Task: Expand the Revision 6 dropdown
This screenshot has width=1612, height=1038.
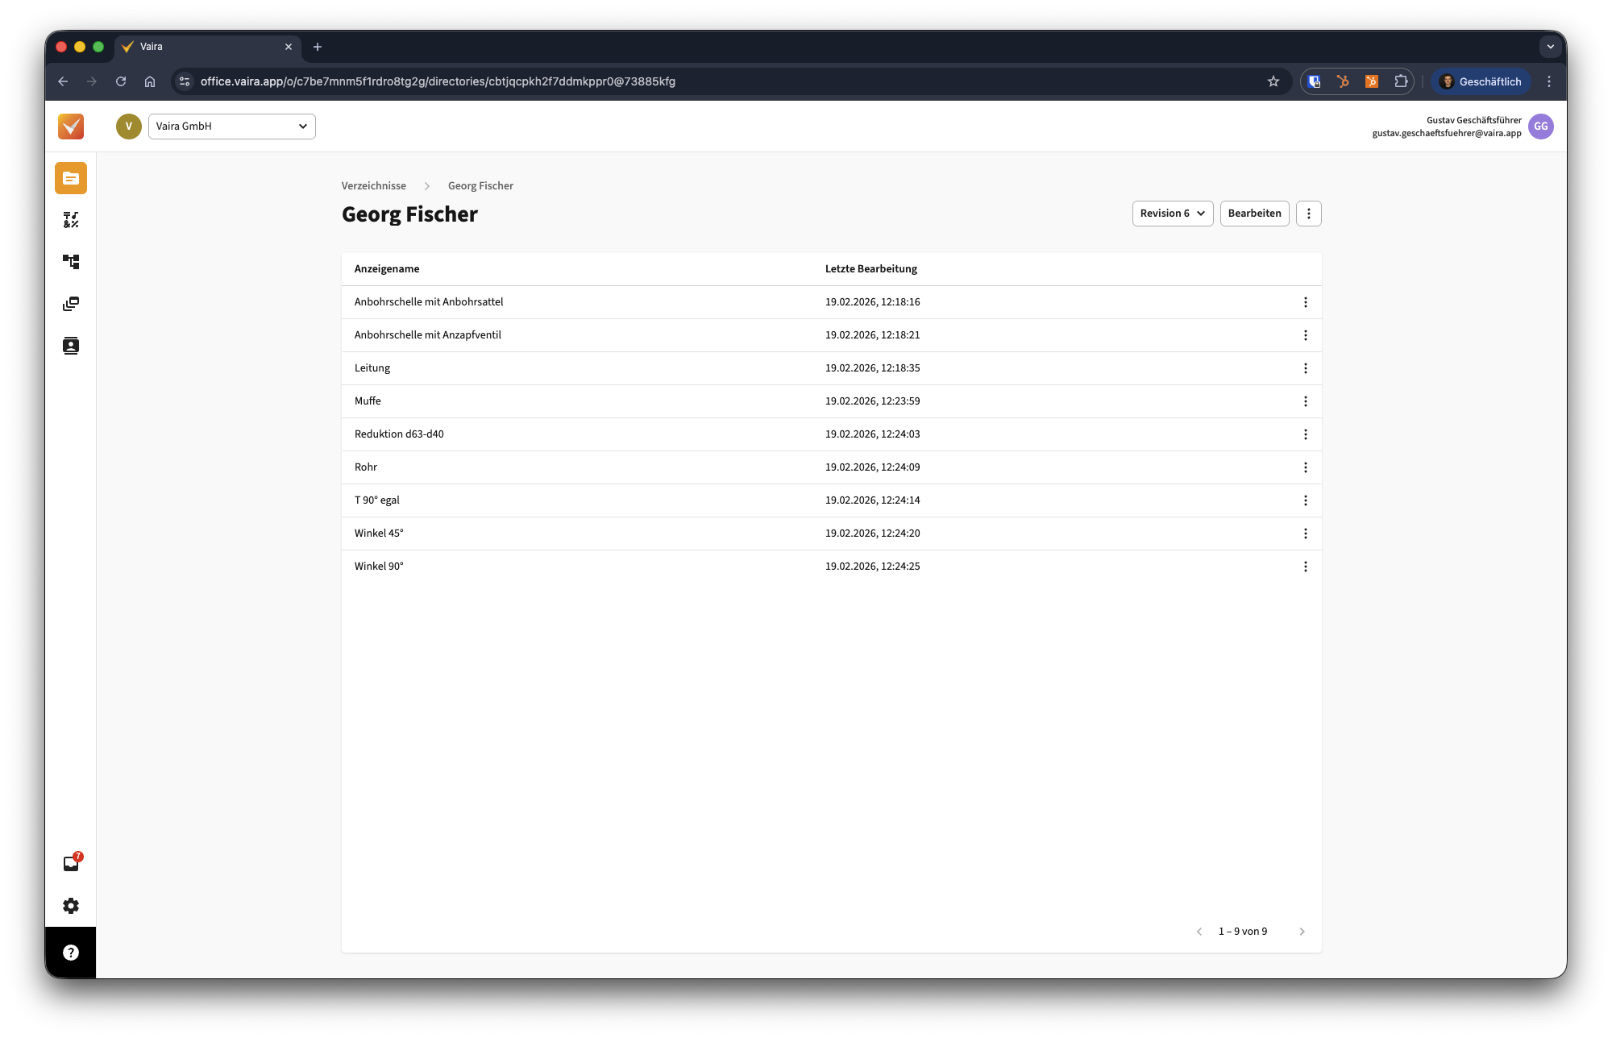Action: 1172,214
